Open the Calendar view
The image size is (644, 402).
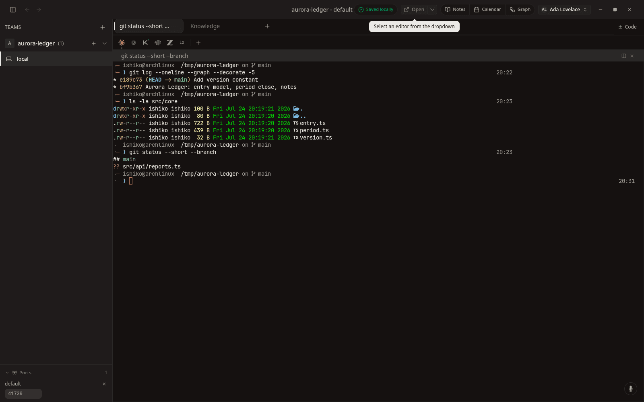coord(487,10)
